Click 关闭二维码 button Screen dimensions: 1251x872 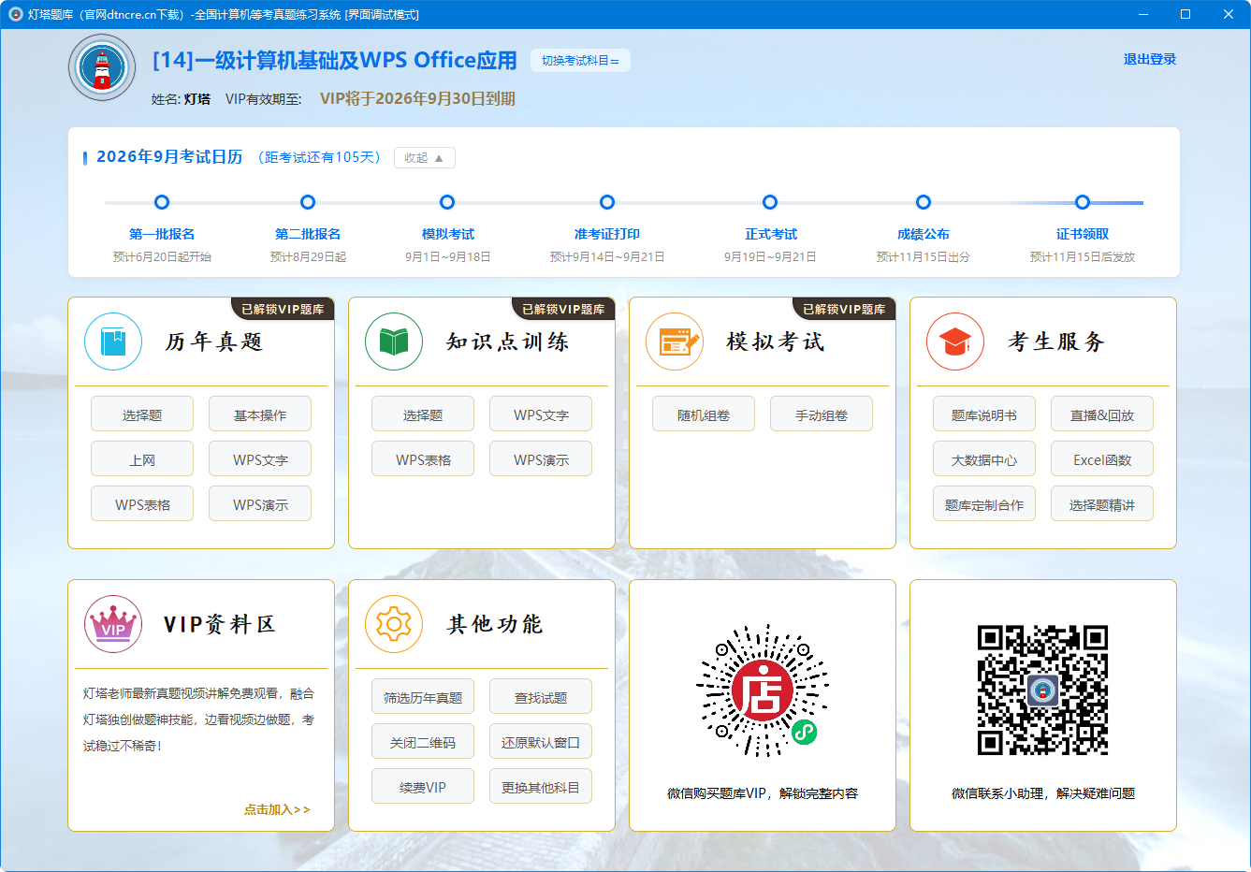point(423,742)
